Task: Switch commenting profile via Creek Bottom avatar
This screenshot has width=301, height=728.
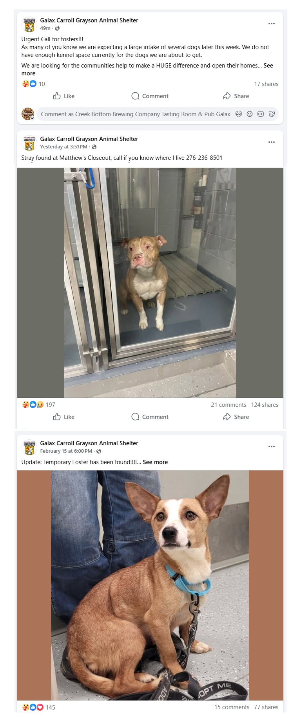Action: [28, 114]
